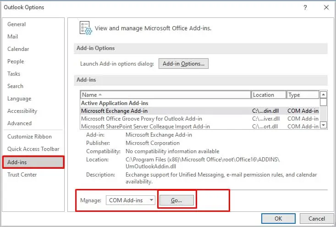Select Microsoft Exchange Add-in row
Viewport: 336px width, 227px height.
point(200,111)
